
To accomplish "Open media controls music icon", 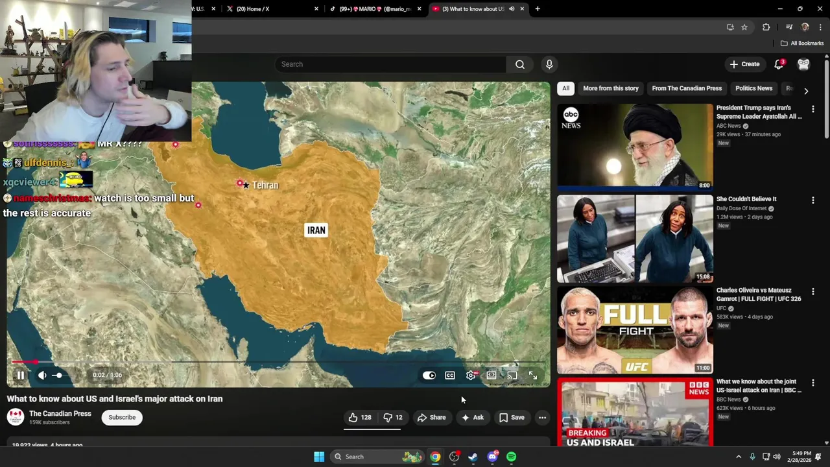I will point(788,27).
